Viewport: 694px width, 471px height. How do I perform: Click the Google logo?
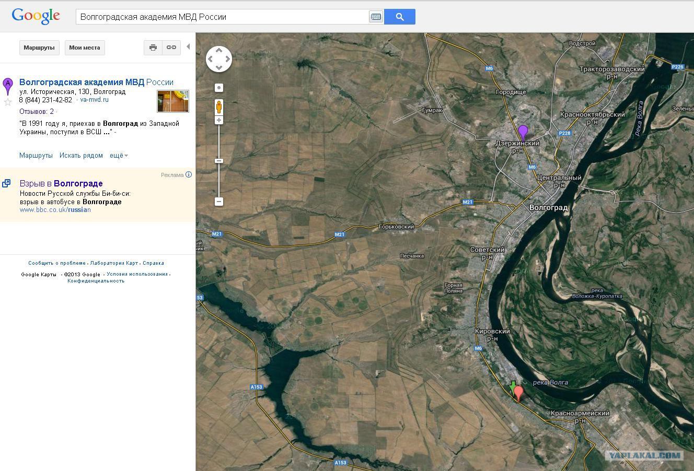(36, 16)
